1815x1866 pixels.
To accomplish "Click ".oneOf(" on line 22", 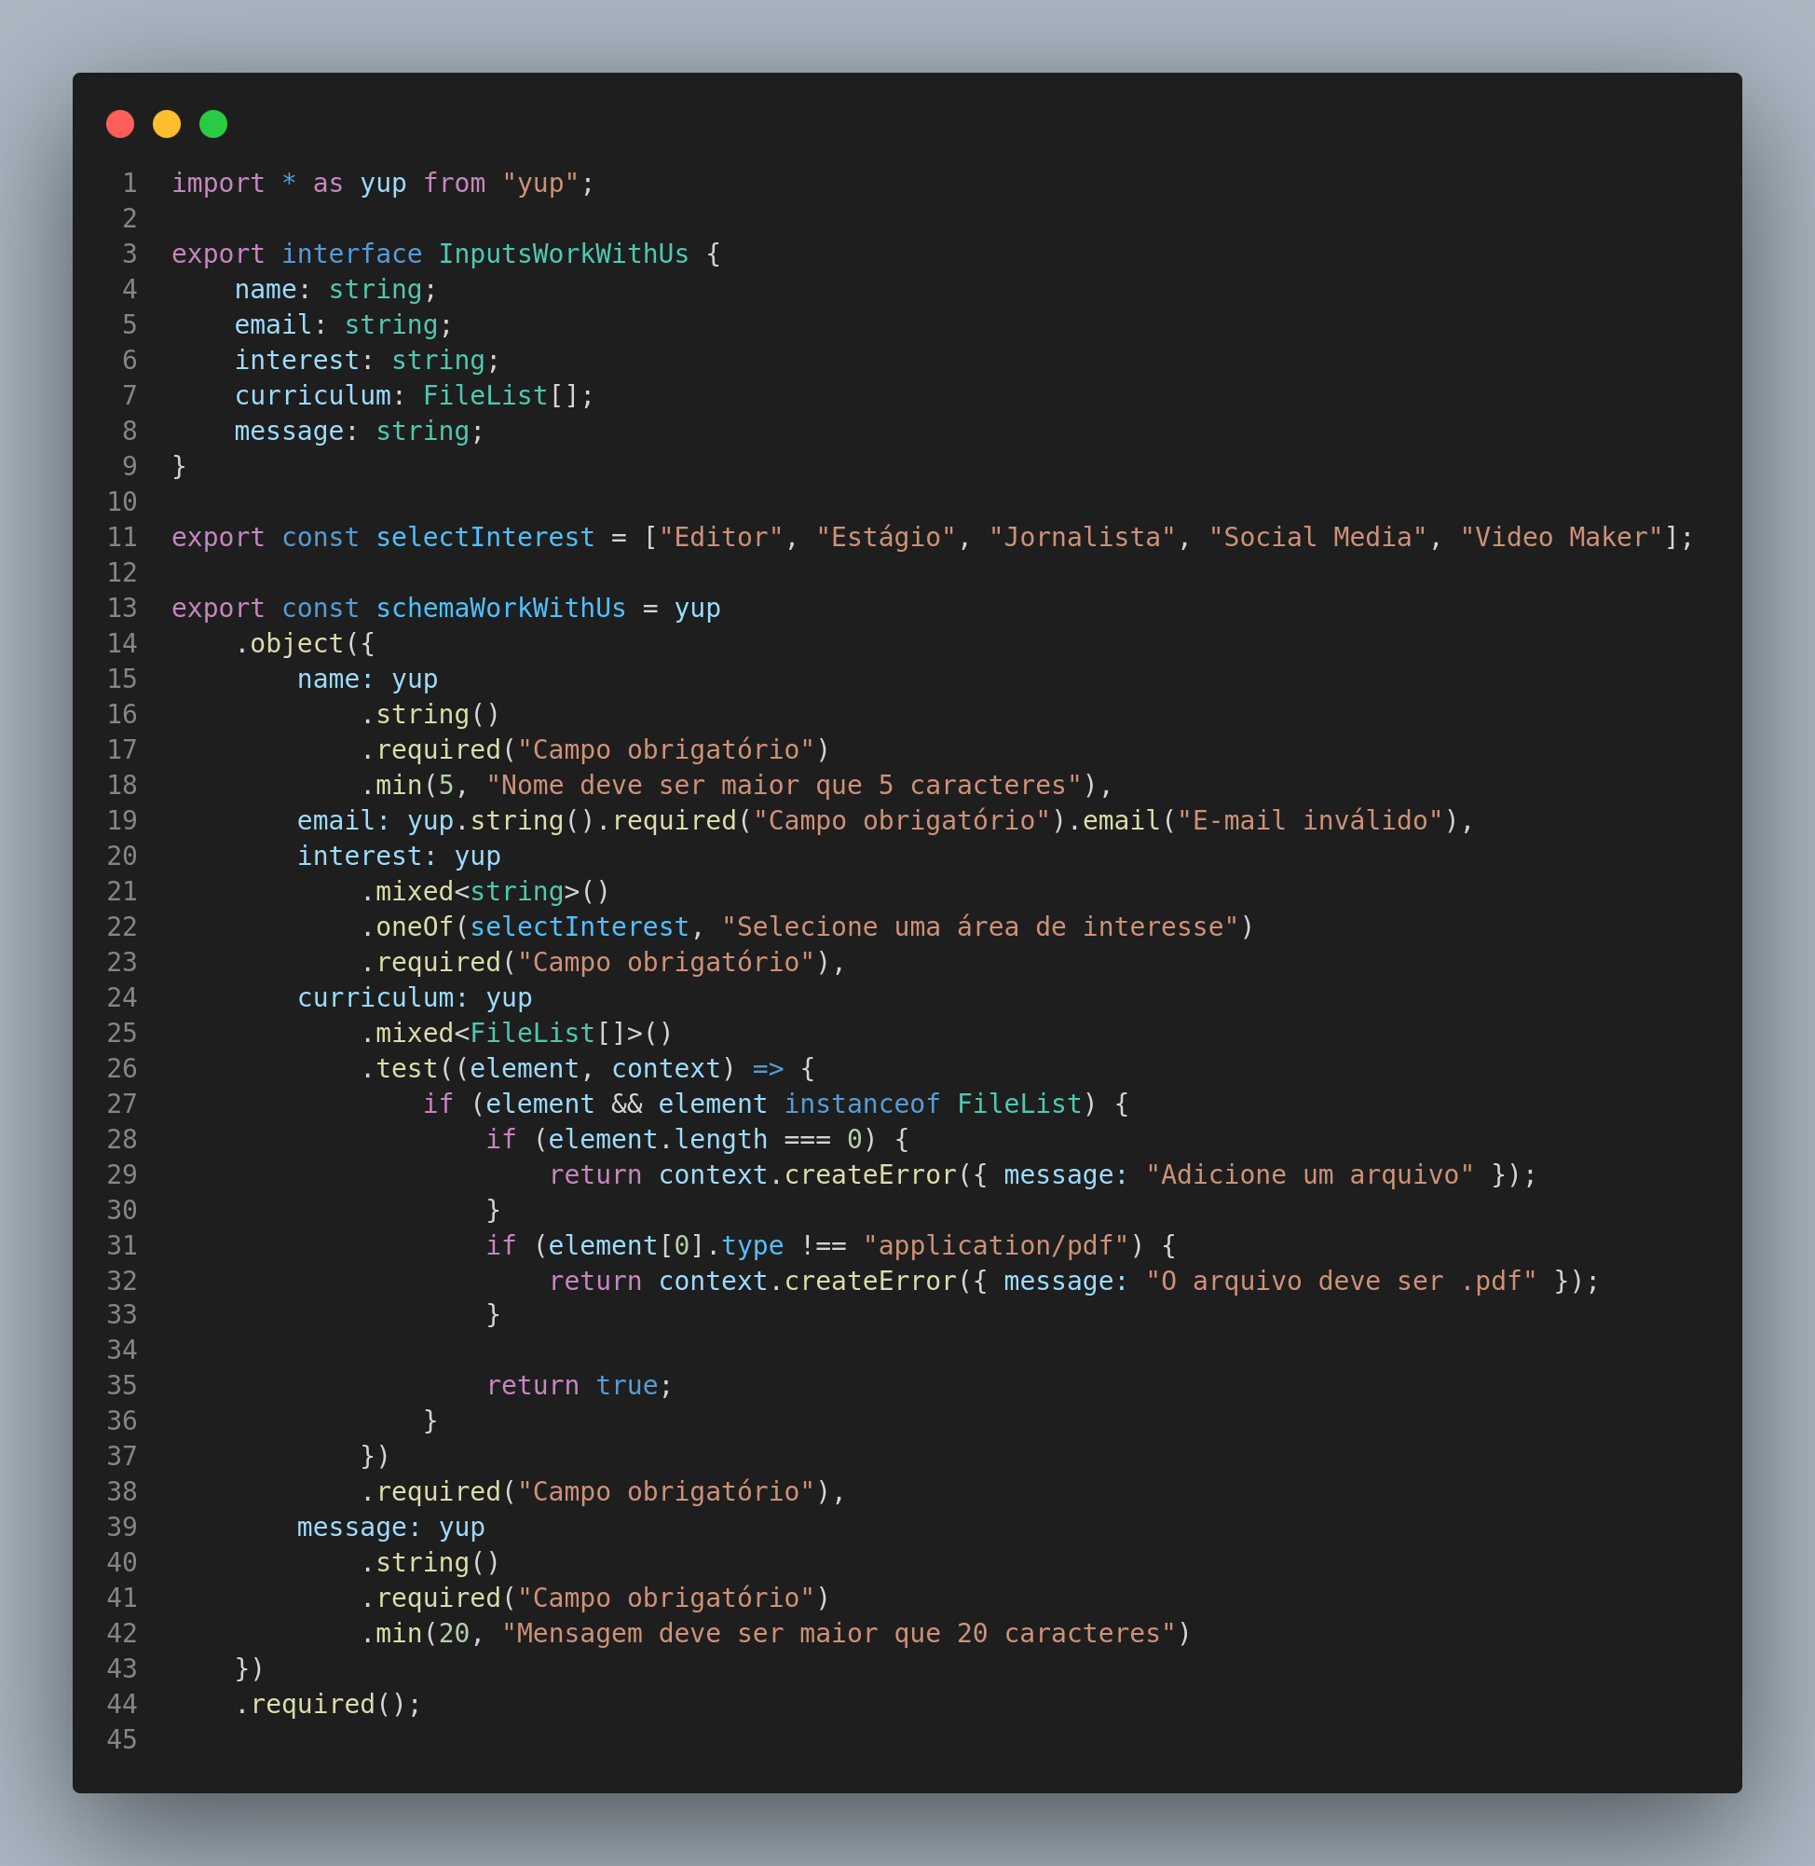I will click(415, 926).
